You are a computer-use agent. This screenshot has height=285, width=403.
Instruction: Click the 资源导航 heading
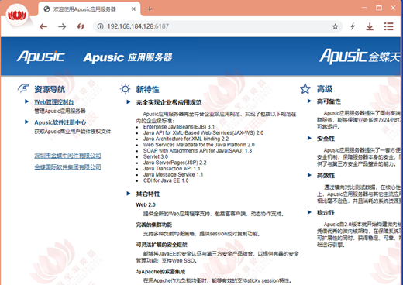tap(50, 90)
